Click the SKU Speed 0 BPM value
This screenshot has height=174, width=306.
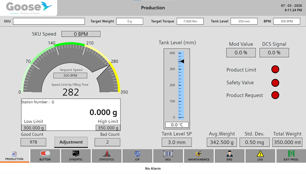click(x=81, y=34)
